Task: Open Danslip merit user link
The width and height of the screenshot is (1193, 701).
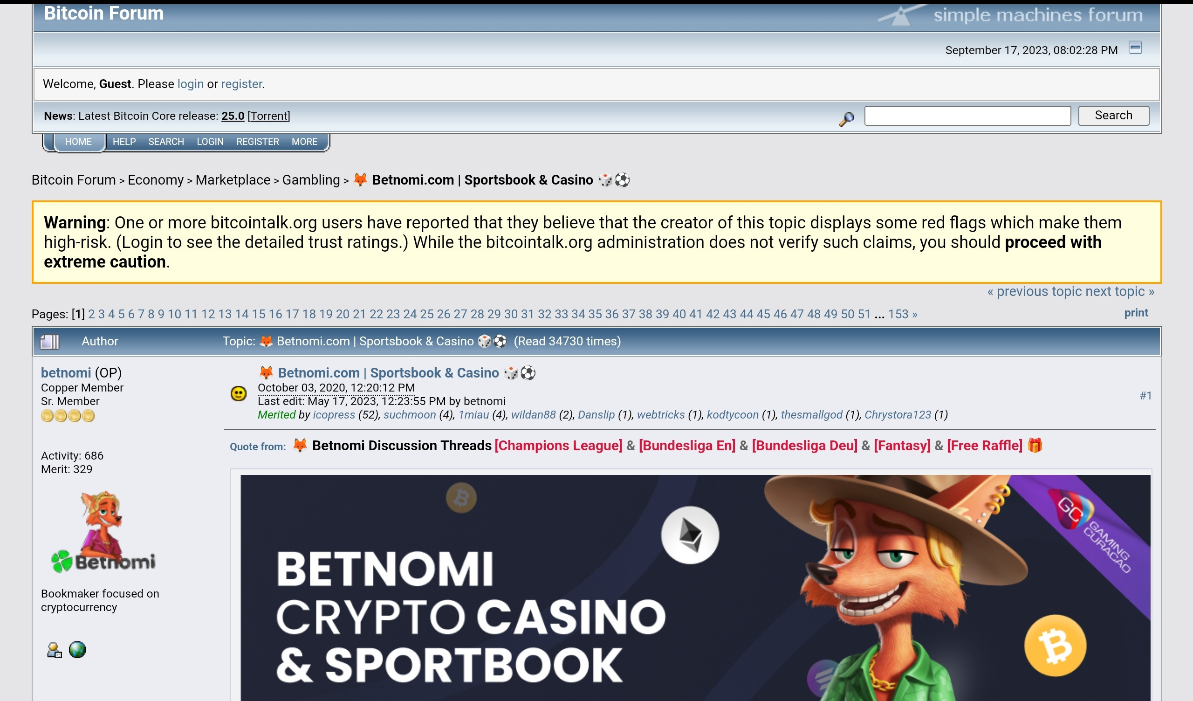Action: 596,414
